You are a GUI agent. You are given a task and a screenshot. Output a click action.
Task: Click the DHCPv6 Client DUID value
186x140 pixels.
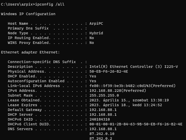pos(136,124)
